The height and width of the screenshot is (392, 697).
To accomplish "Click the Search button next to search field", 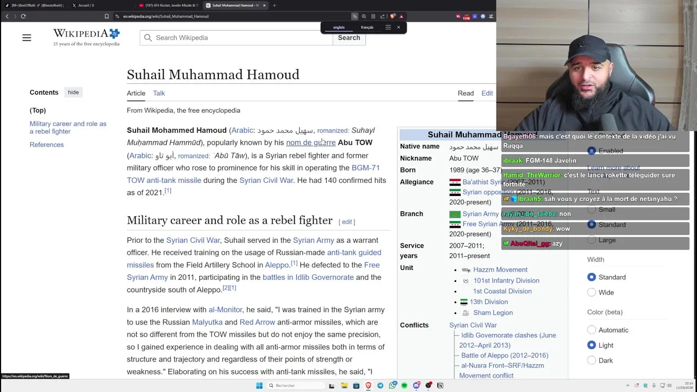I will 349,38.
